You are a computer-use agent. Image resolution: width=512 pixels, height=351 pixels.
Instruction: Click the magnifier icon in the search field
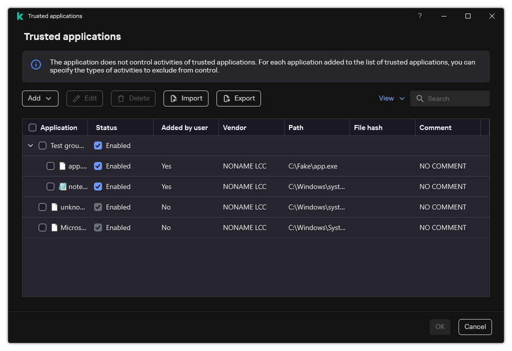click(420, 98)
